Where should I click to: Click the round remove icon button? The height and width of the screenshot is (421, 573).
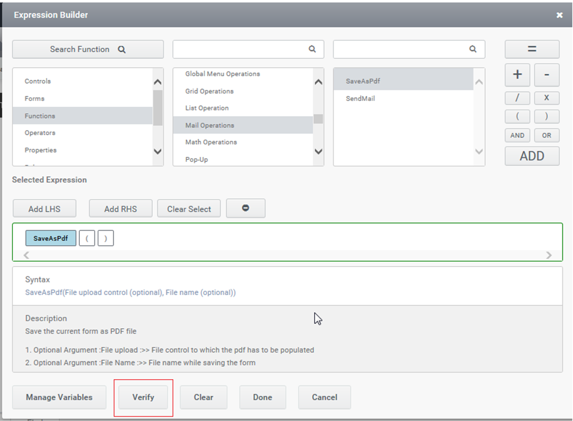click(246, 208)
